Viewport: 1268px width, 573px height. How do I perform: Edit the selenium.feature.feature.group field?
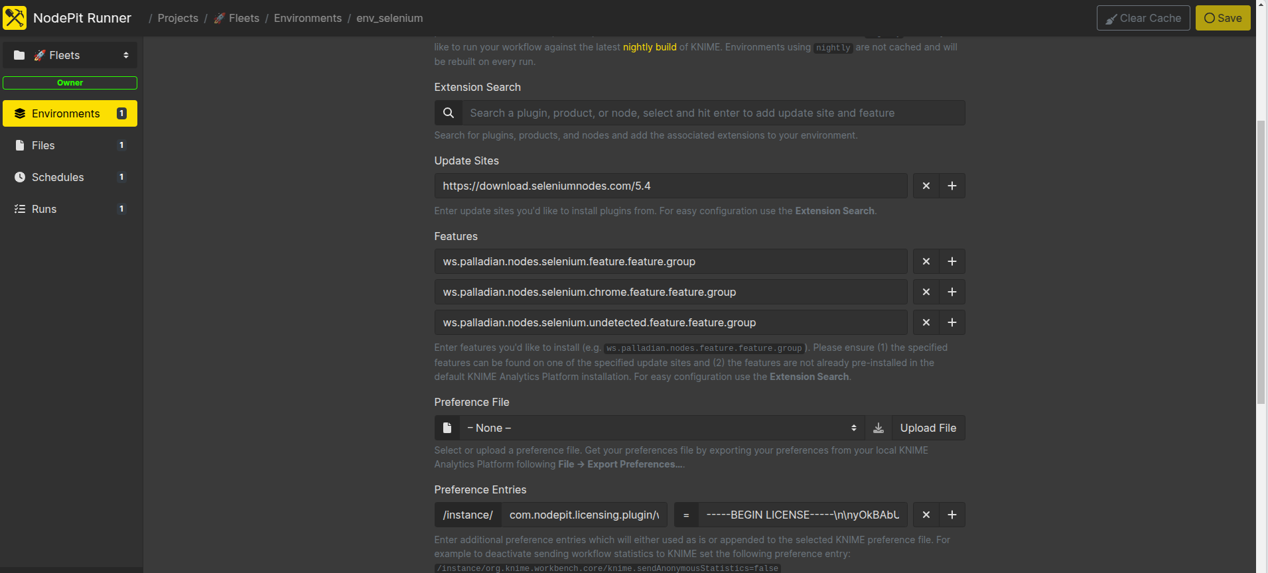pyautogui.click(x=671, y=261)
